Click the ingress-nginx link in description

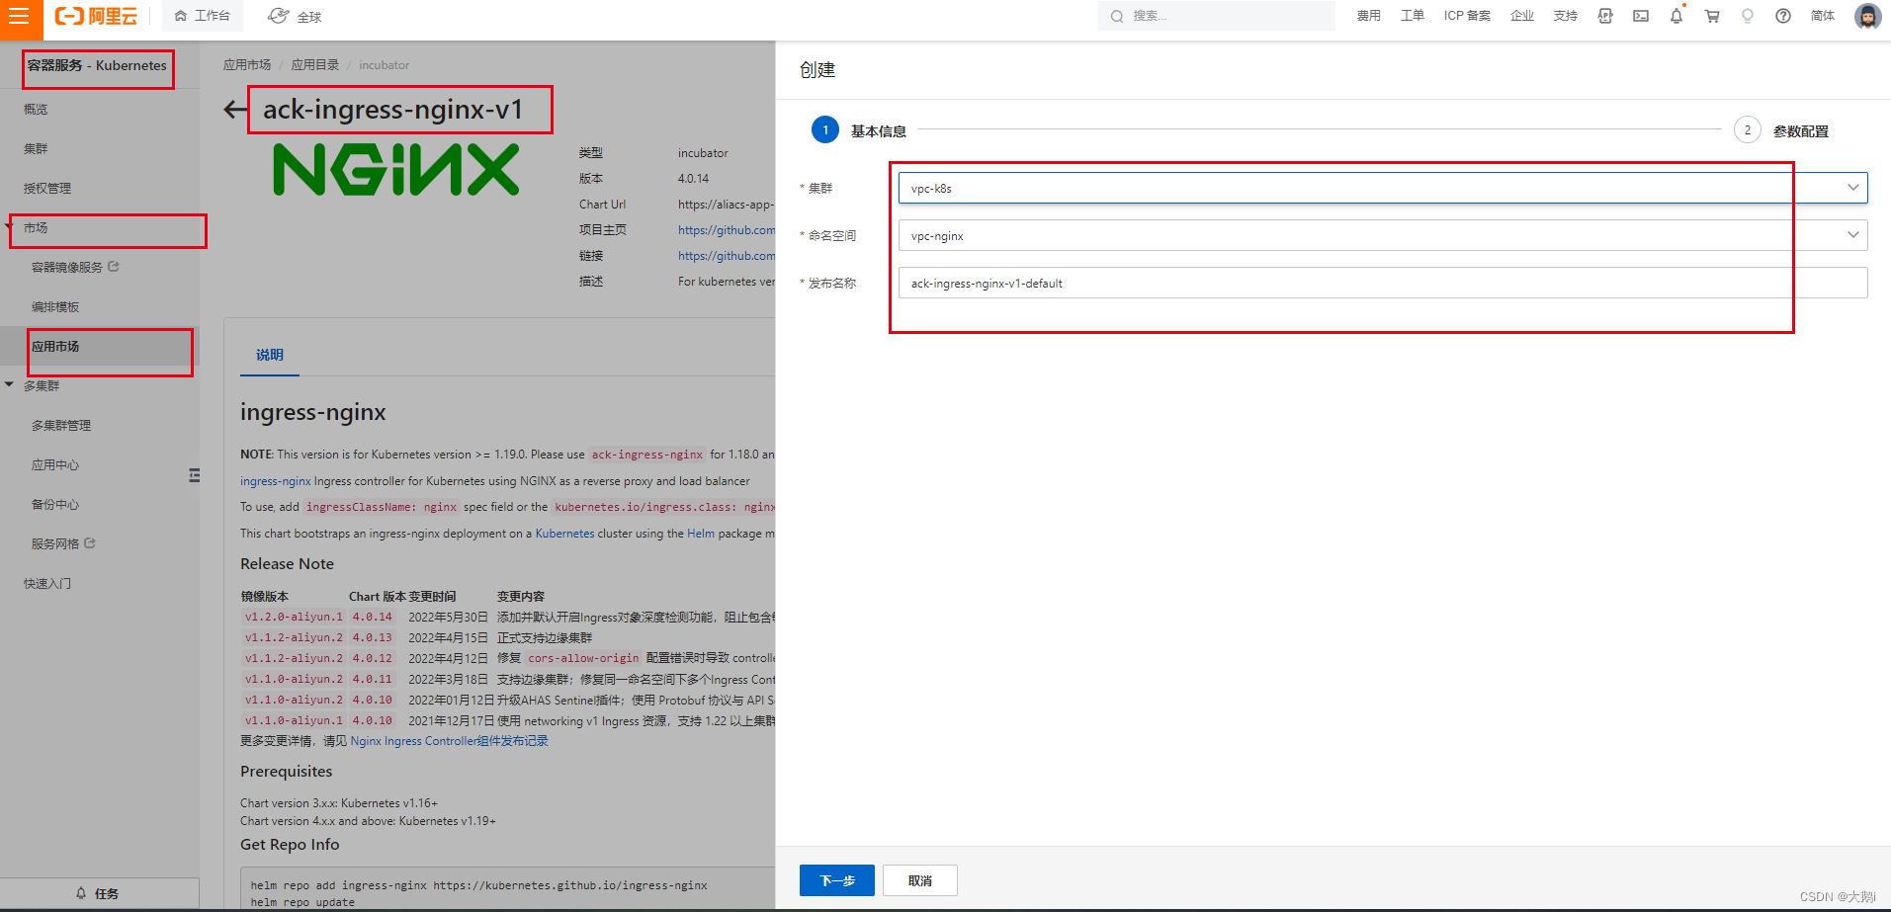point(276,481)
